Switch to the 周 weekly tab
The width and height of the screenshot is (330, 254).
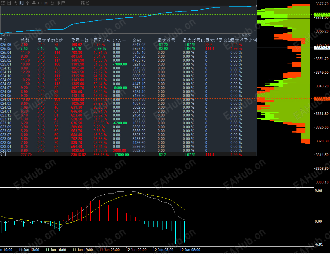click(x=15, y=3)
